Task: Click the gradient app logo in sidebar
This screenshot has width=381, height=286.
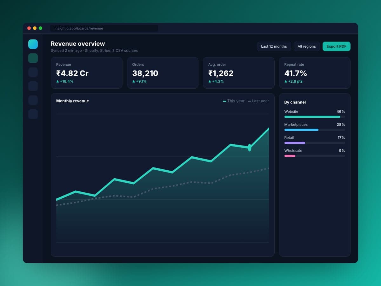Action: coord(33,44)
